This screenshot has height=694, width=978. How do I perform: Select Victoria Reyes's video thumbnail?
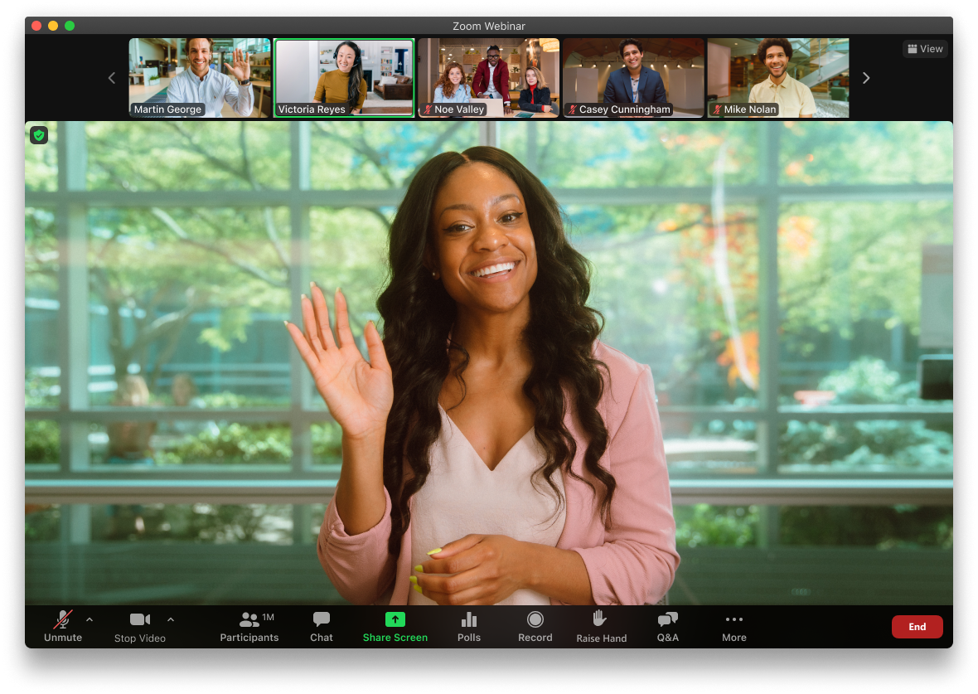344,77
